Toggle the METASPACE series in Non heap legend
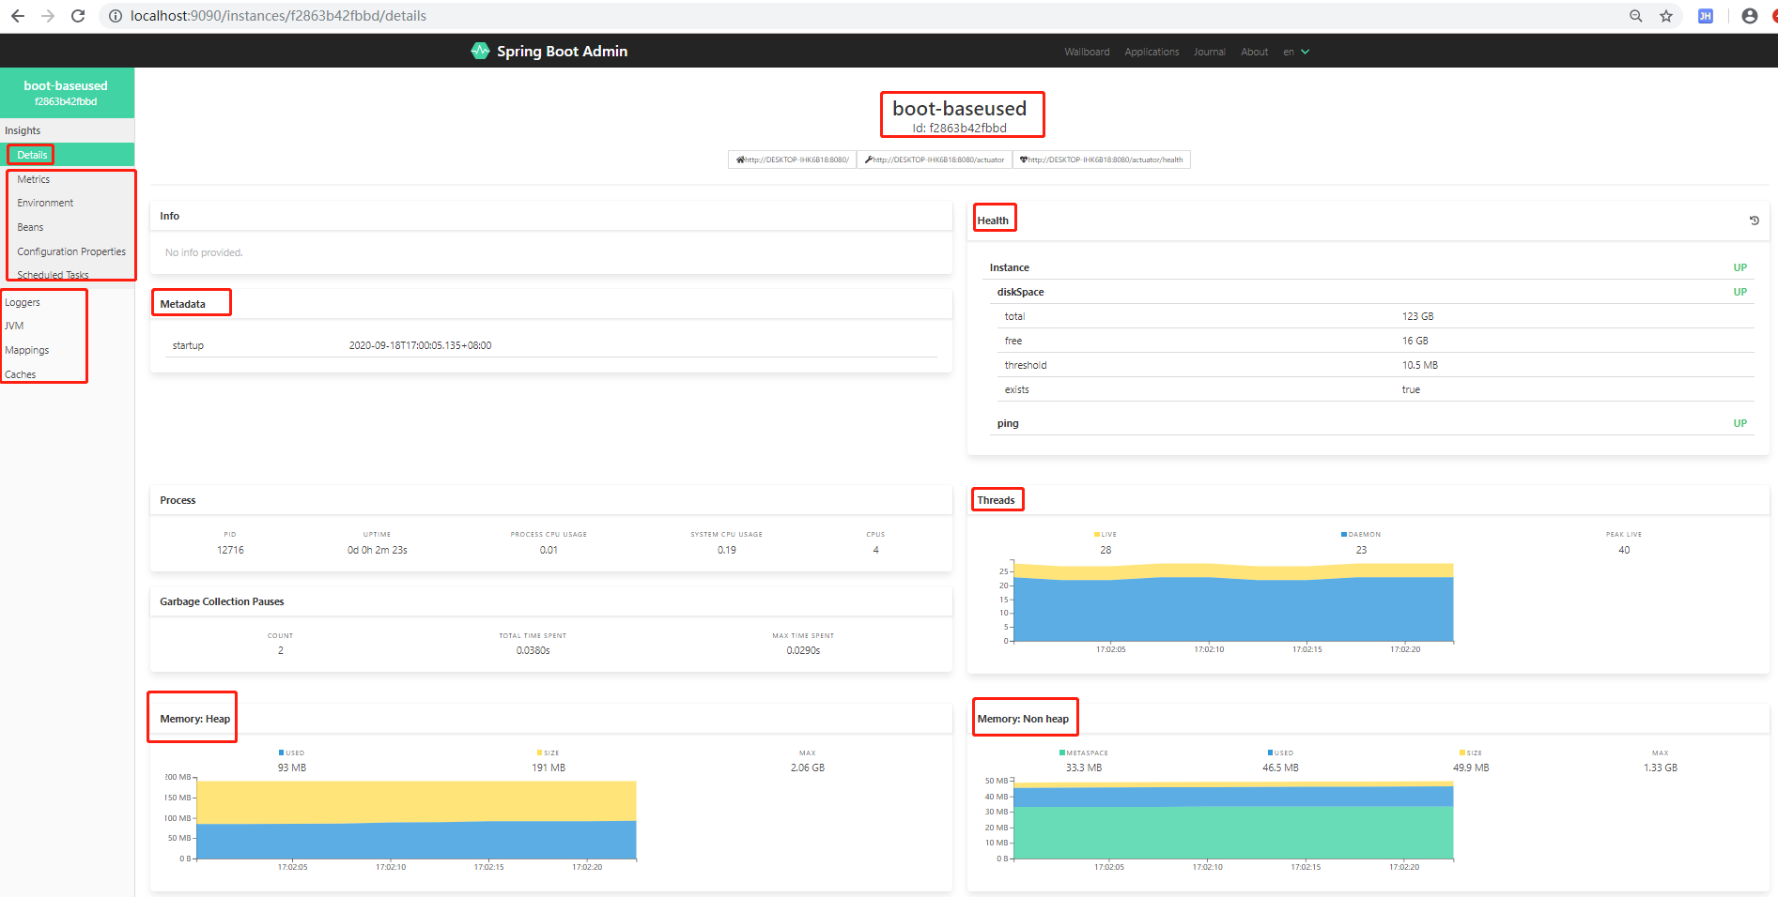Screen dimensions: 1778x897 pos(1085,753)
